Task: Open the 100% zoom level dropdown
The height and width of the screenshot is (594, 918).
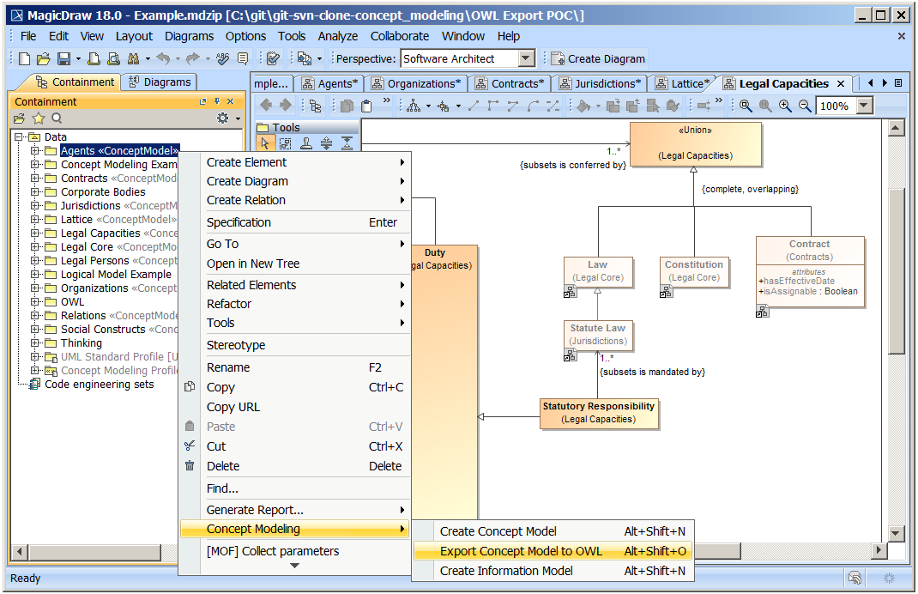Action: 864,106
